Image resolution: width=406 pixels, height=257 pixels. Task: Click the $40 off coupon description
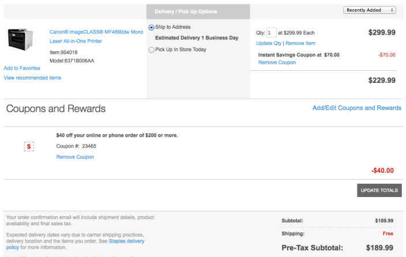click(x=117, y=135)
